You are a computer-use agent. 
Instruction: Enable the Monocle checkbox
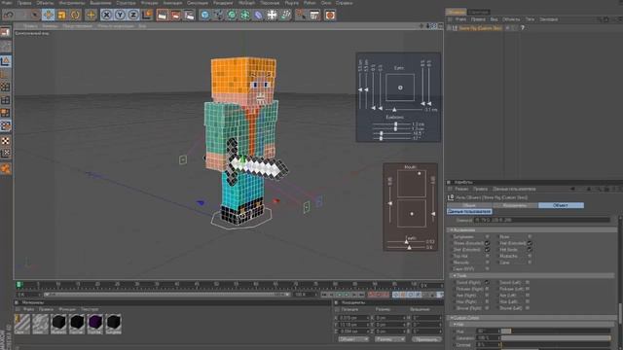(x=487, y=262)
